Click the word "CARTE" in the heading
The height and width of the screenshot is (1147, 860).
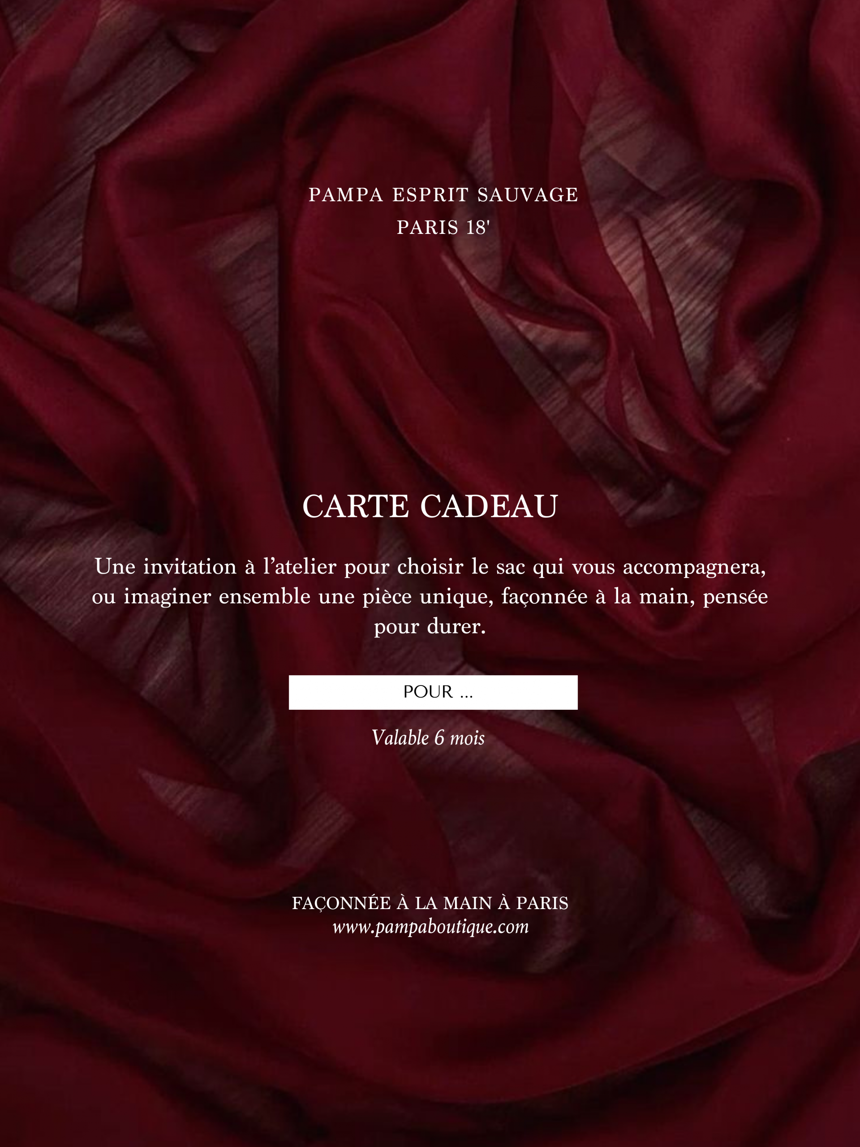point(356,506)
